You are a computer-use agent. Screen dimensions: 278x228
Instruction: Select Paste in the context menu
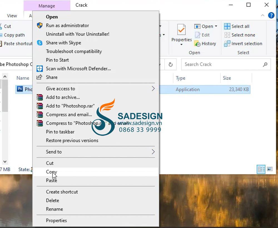[96, 180]
